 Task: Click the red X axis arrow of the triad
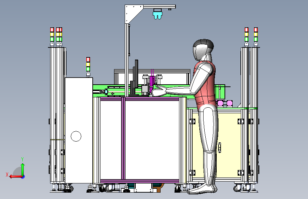[15, 177]
